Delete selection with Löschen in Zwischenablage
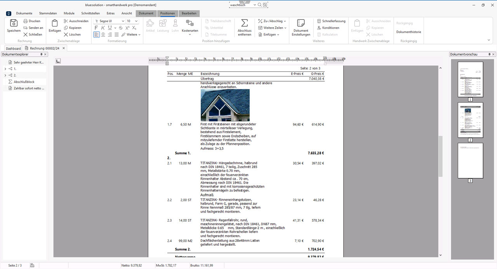This screenshot has width=497, height=269. click(72, 34)
